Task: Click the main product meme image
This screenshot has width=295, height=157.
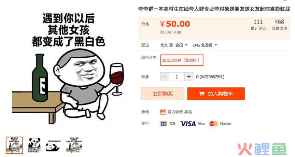Action: tap(68, 69)
